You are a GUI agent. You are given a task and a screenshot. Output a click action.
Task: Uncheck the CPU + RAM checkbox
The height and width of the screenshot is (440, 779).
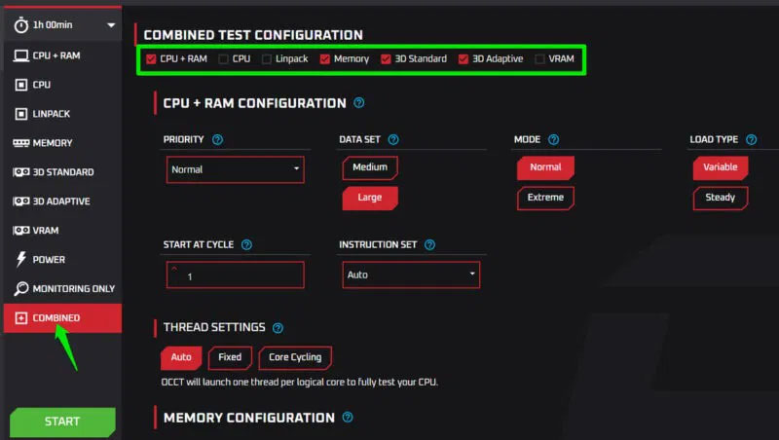click(151, 59)
